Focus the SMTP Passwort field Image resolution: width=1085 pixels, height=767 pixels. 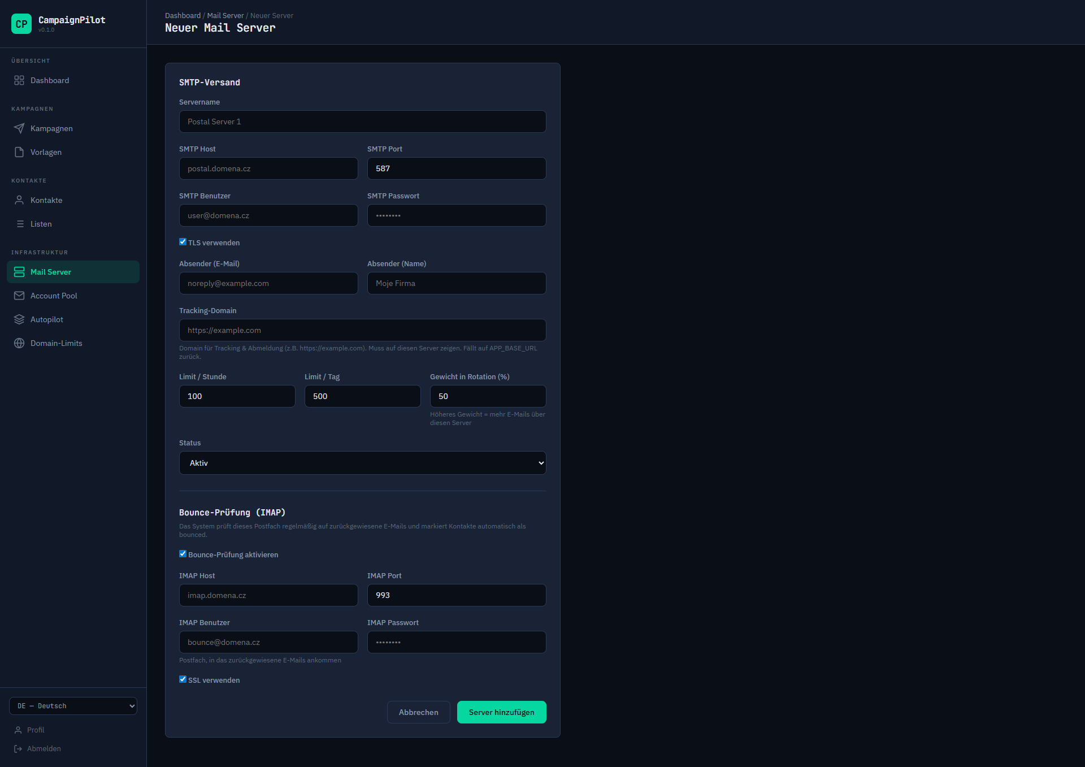[457, 215]
